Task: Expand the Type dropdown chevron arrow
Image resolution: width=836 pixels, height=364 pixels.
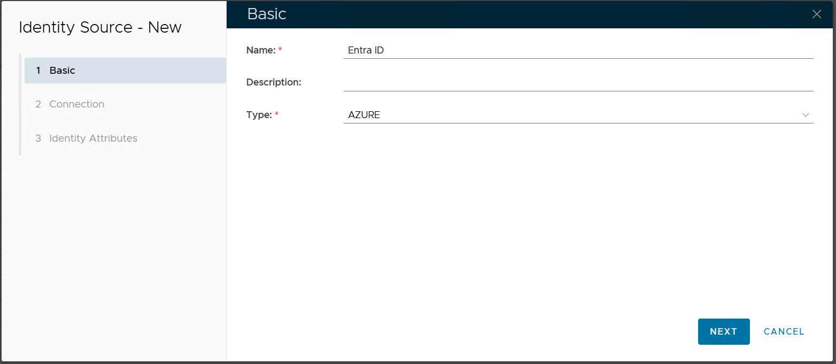Action: [806, 115]
